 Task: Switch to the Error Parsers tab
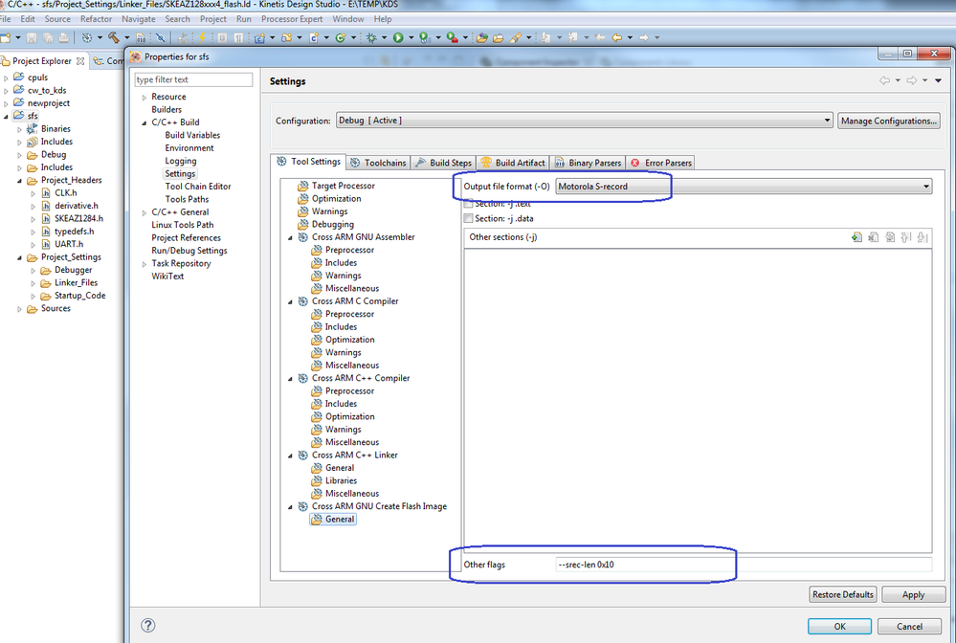point(661,163)
